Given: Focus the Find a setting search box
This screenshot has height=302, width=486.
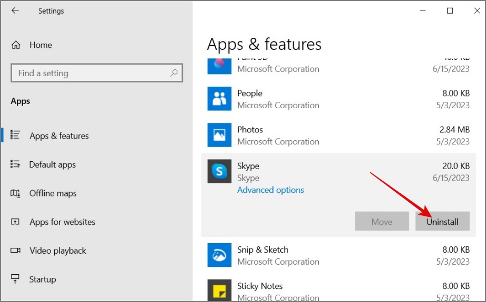Looking at the screenshot, I should [97, 73].
